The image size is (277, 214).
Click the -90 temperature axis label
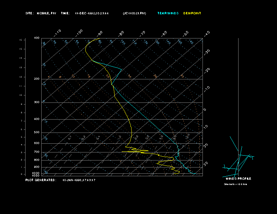coord(100,34)
